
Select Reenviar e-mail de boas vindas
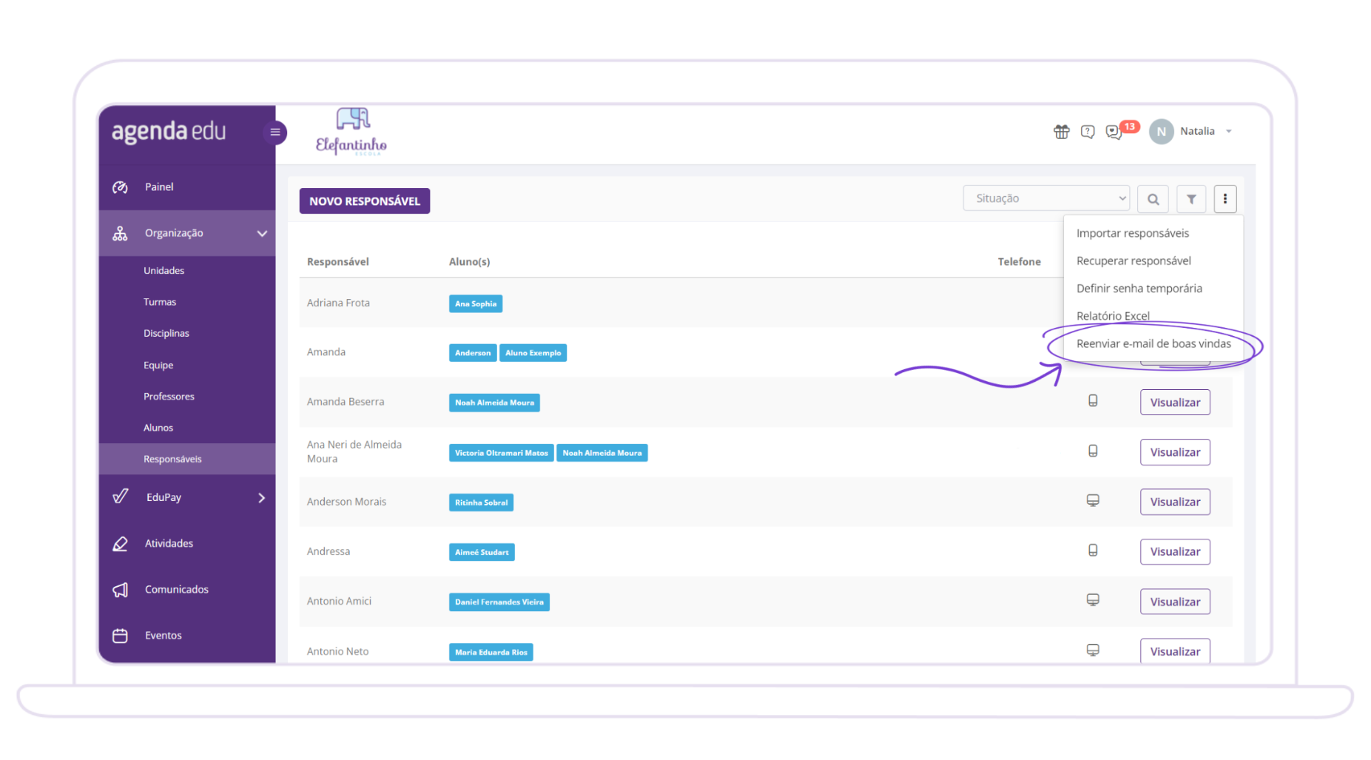click(1153, 343)
